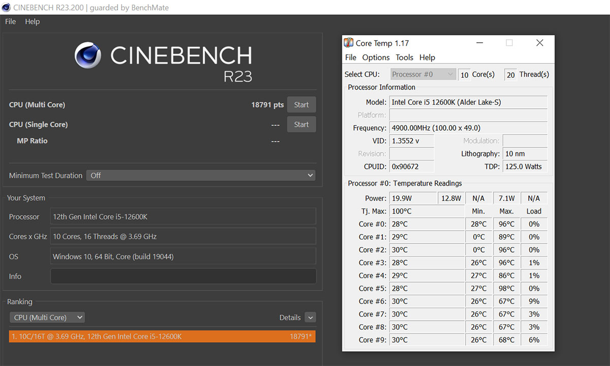Image resolution: width=610 pixels, height=366 pixels.
Task: Click the Core #9 load value 6%
Action: coord(534,340)
